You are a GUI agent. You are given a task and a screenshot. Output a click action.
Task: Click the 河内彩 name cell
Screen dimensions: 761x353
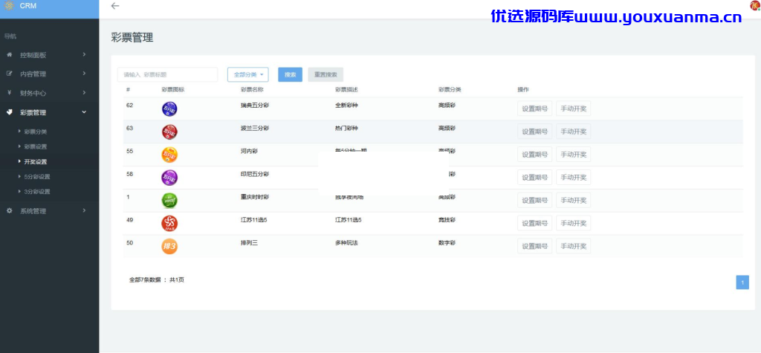coord(249,151)
